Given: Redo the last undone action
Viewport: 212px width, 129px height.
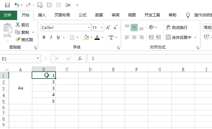Looking at the screenshot, I should (28, 5).
